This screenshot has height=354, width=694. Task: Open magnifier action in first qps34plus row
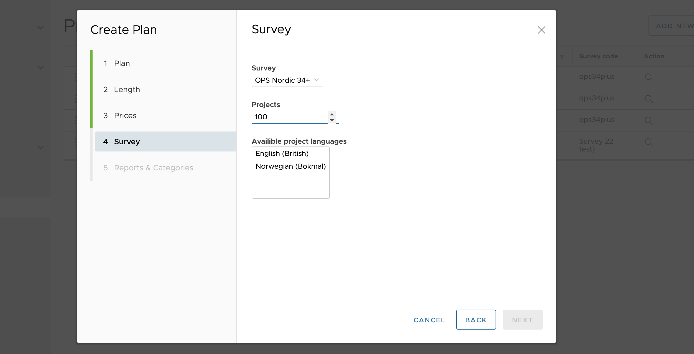pos(649,77)
